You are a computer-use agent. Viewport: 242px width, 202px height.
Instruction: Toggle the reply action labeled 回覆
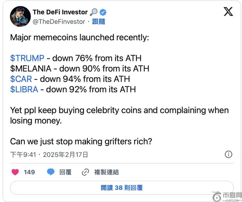(65, 172)
